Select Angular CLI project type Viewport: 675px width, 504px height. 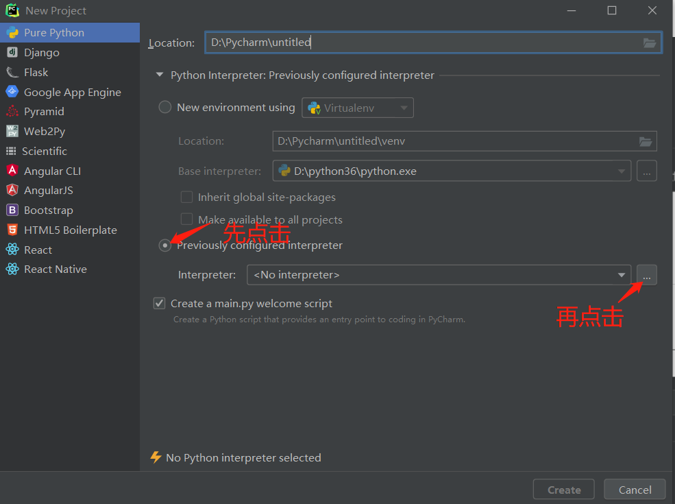pyautogui.click(x=70, y=171)
